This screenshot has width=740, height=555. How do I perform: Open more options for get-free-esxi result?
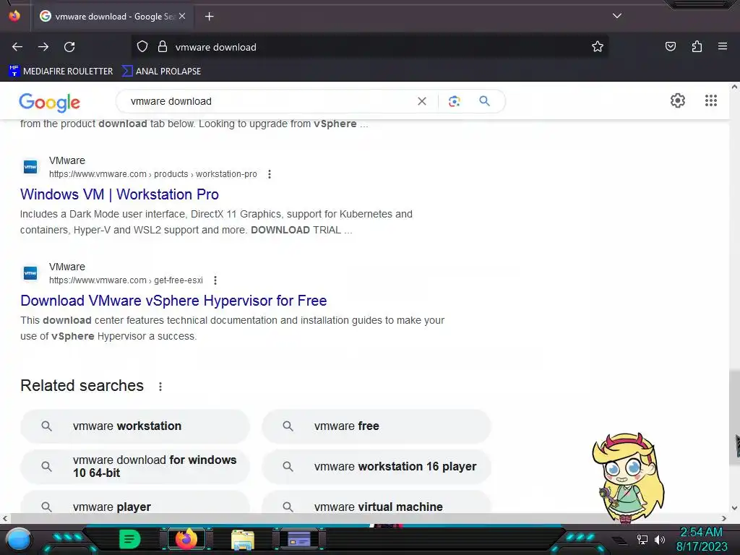[215, 280]
